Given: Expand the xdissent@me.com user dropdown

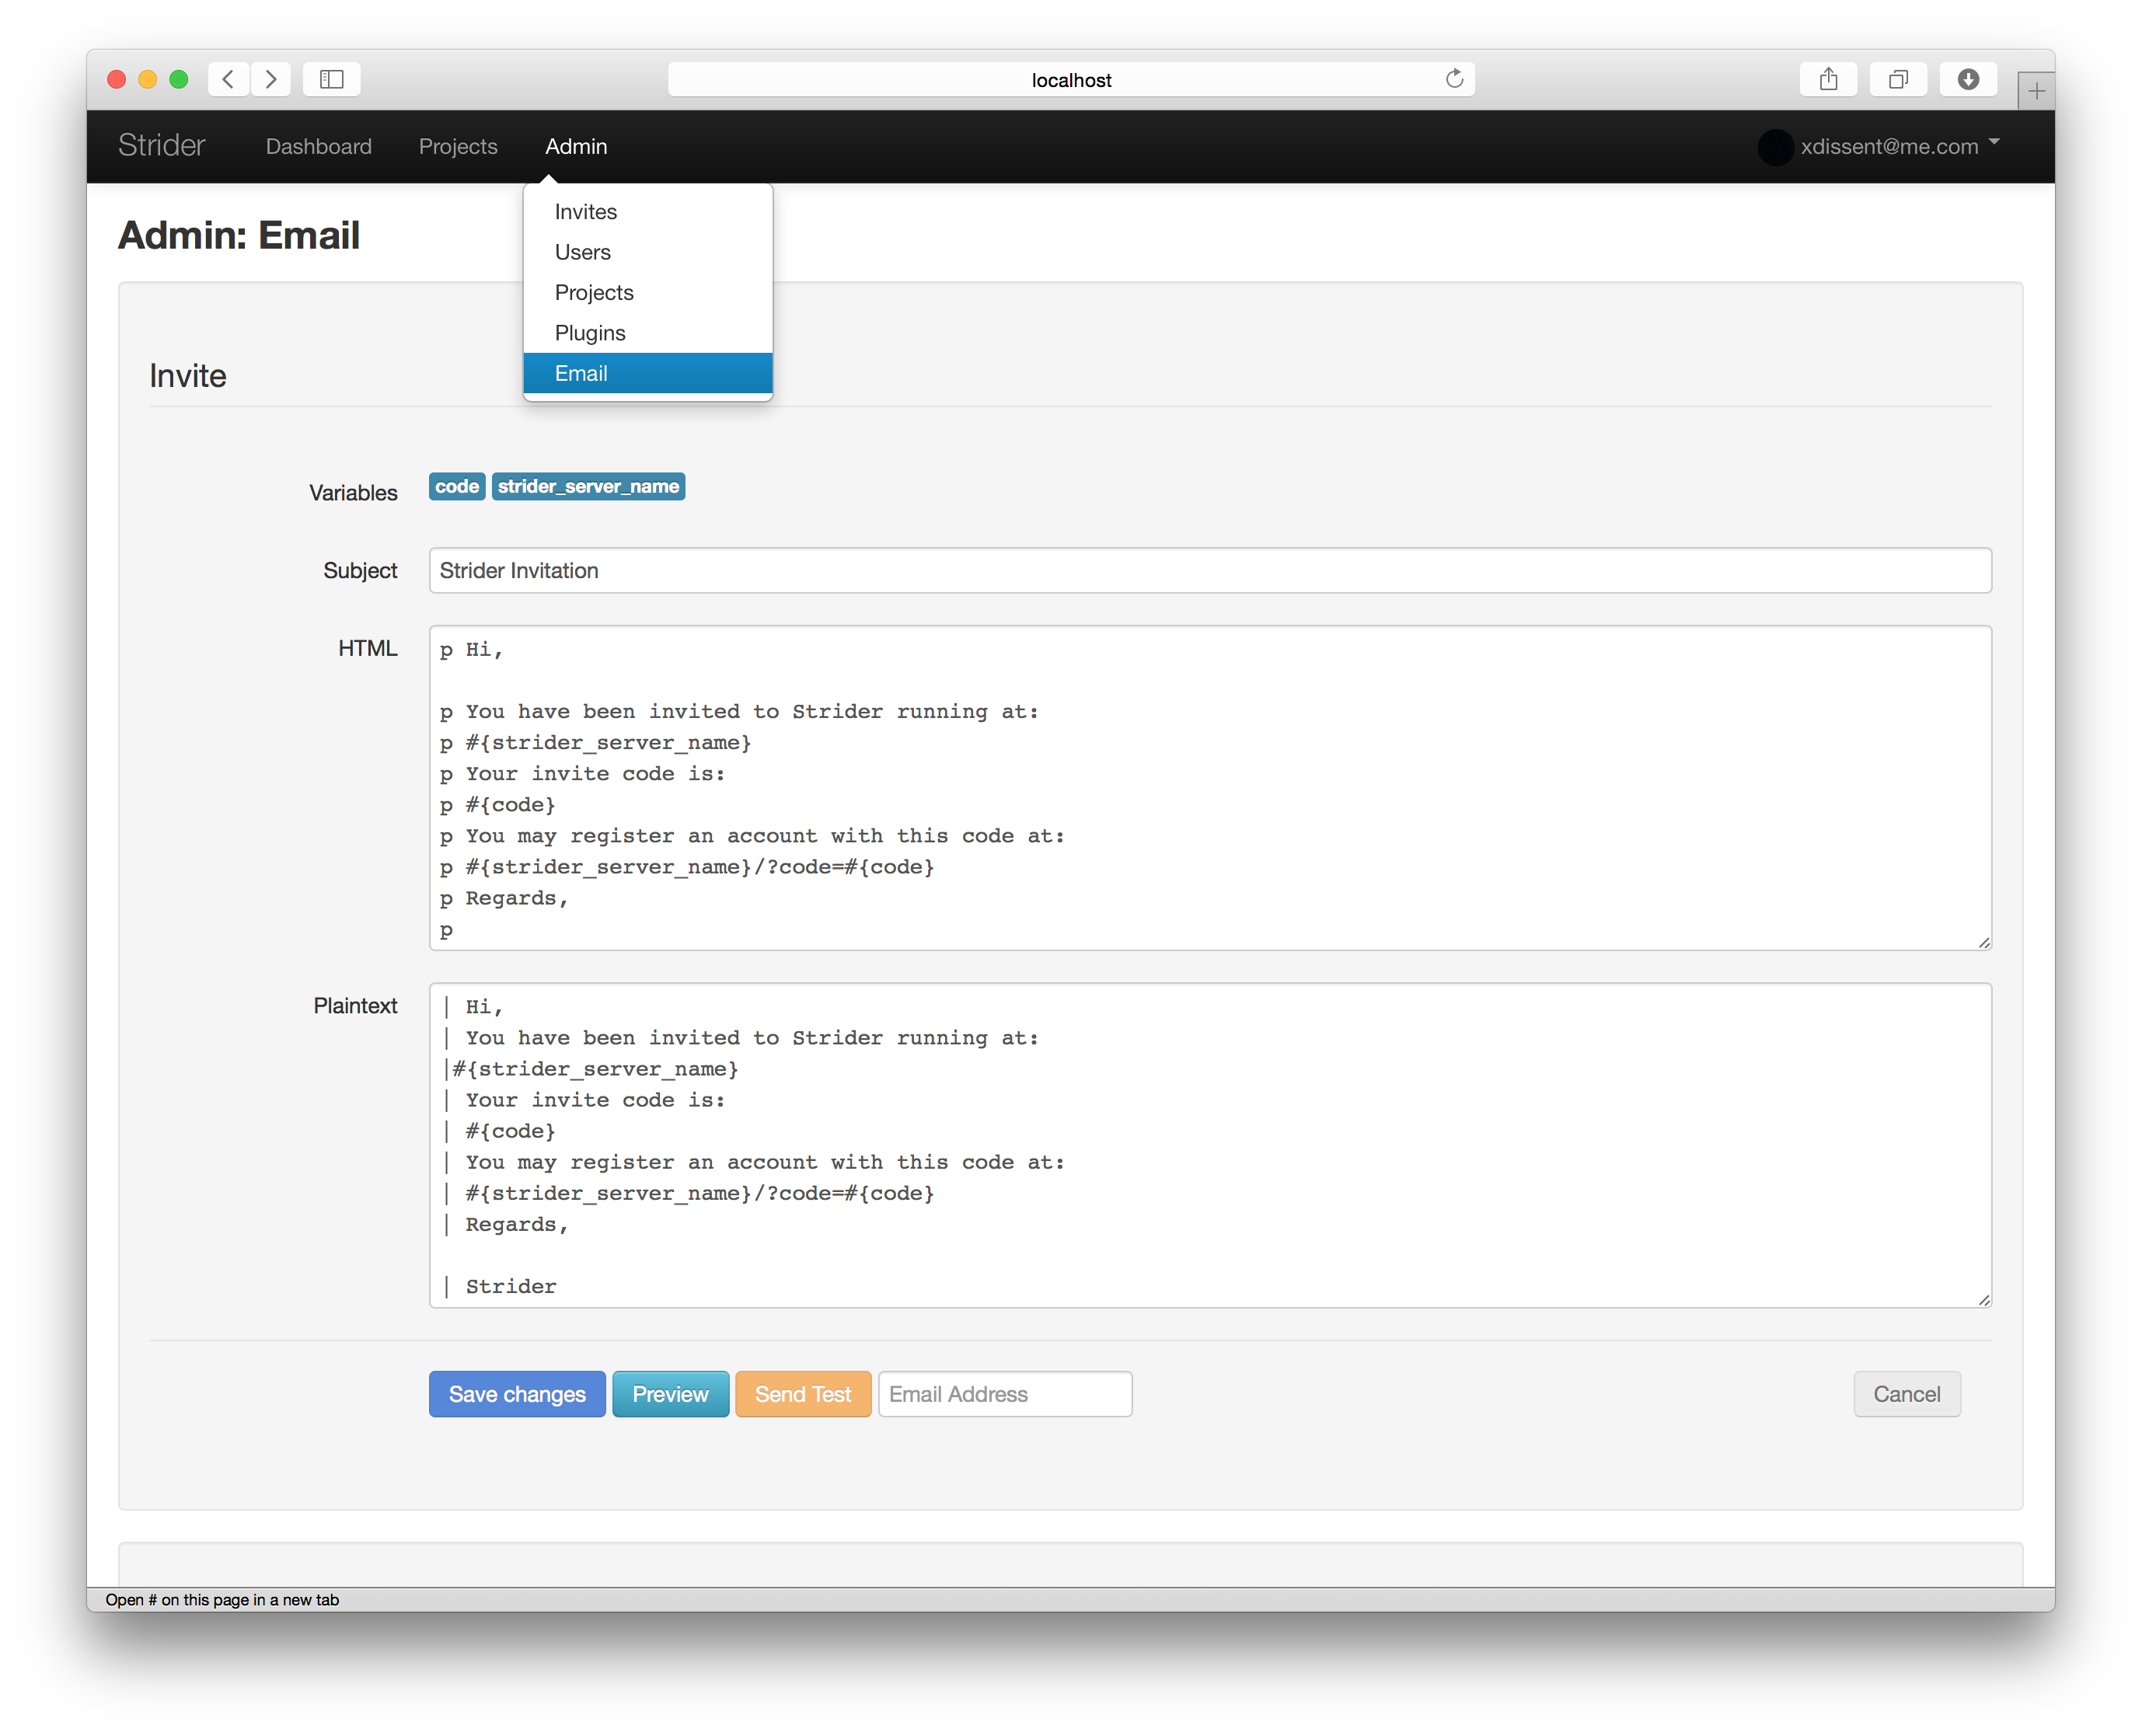Looking at the screenshot, I should (x=1890, y=146).
